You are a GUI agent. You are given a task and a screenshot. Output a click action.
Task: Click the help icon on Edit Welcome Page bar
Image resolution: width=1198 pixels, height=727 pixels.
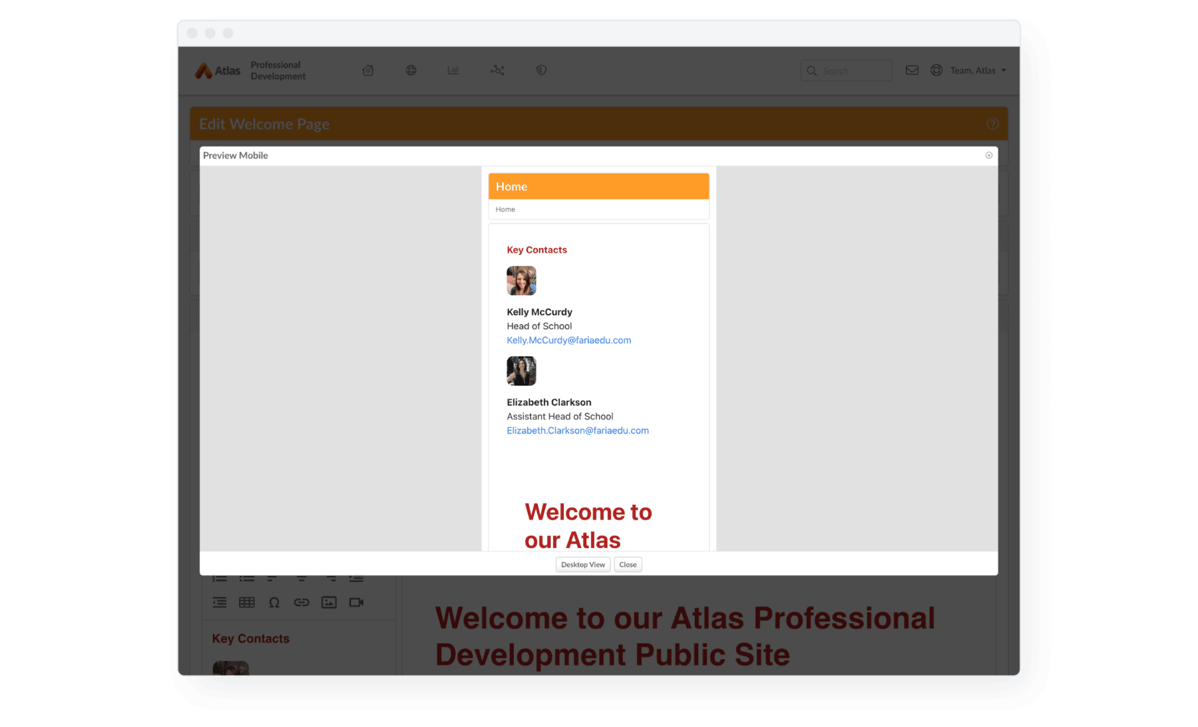click(992, 124)
